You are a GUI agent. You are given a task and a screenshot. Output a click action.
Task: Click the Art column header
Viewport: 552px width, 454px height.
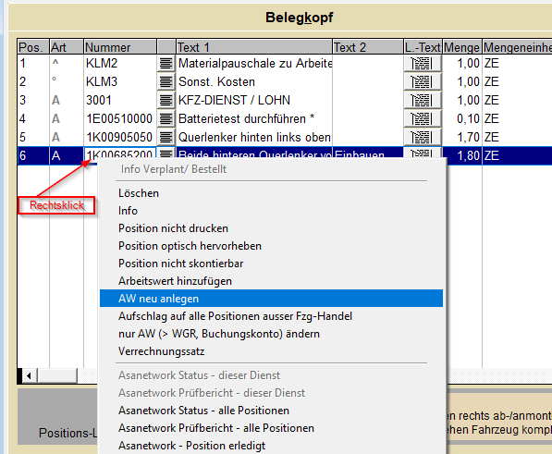coord(67,47)
